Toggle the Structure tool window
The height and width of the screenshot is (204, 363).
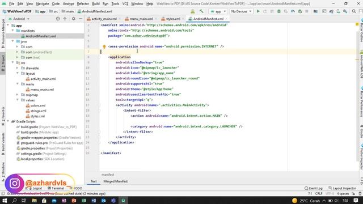tap(3, 171)
